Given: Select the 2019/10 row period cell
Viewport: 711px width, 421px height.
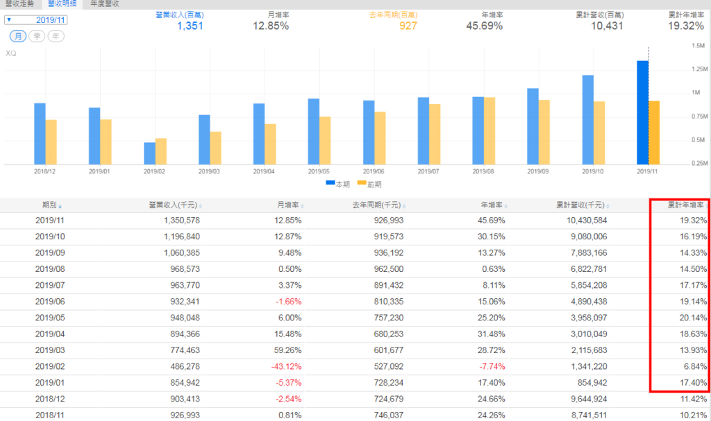Looking at the screenshot, I should tap(50, 237).
